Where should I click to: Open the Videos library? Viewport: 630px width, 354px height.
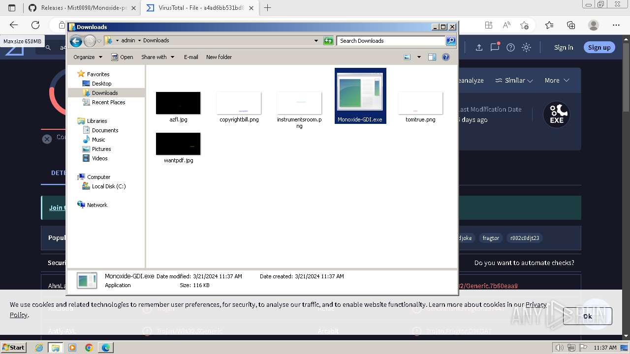[x=99, y=158]
